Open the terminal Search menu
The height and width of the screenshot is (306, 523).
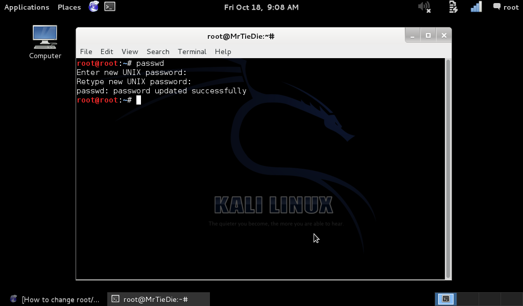pos(158,52)
